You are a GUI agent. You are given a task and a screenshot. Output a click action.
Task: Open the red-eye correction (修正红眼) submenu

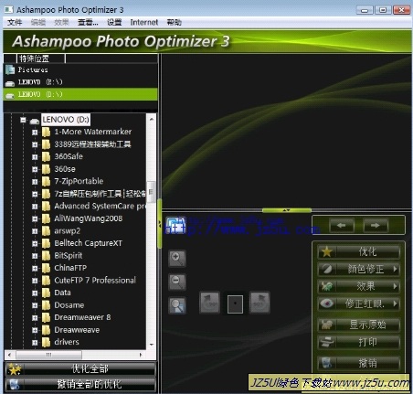(359, 303)
